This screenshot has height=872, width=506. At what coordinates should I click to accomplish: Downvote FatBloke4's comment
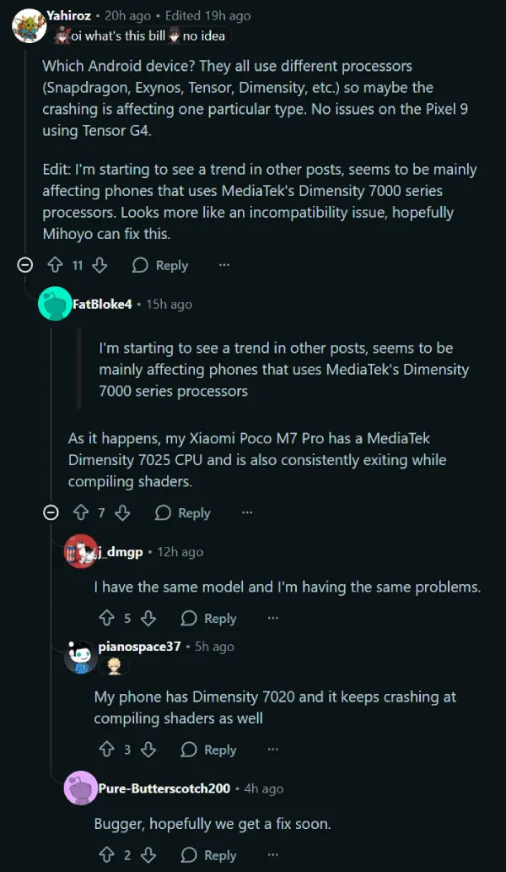122,512
